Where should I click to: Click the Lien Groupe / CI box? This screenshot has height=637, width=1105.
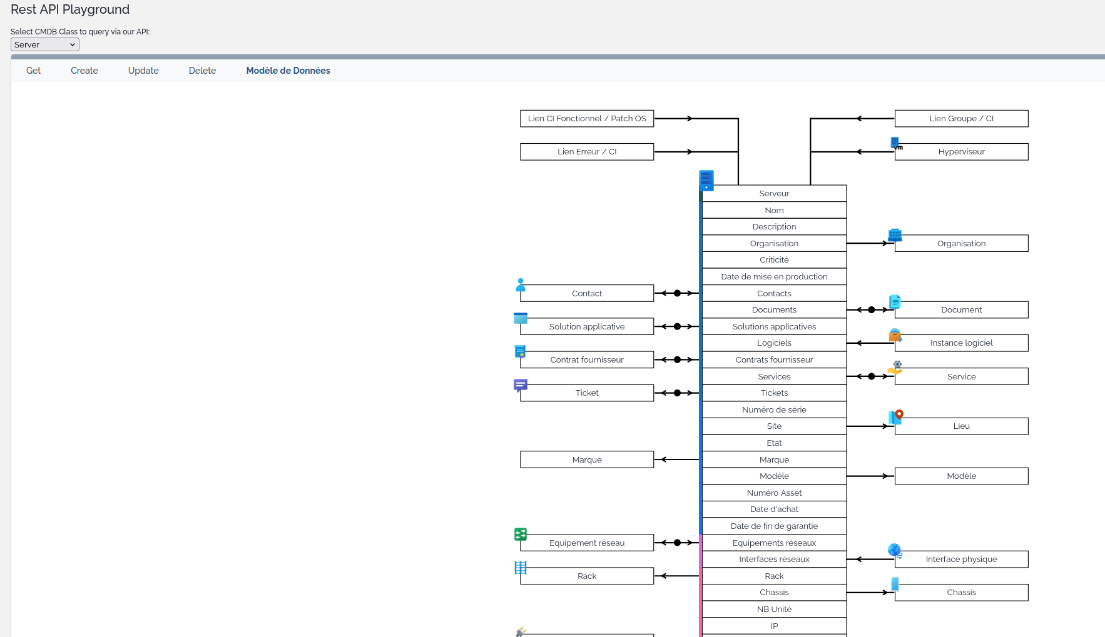961,119
